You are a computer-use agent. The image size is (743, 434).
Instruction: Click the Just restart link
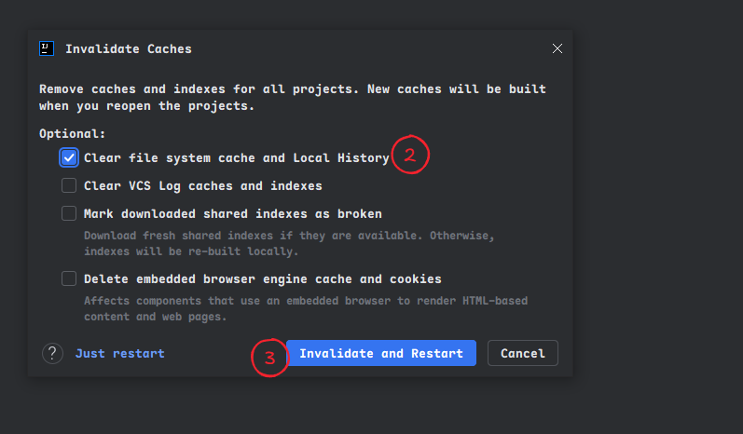click(119, 354)
